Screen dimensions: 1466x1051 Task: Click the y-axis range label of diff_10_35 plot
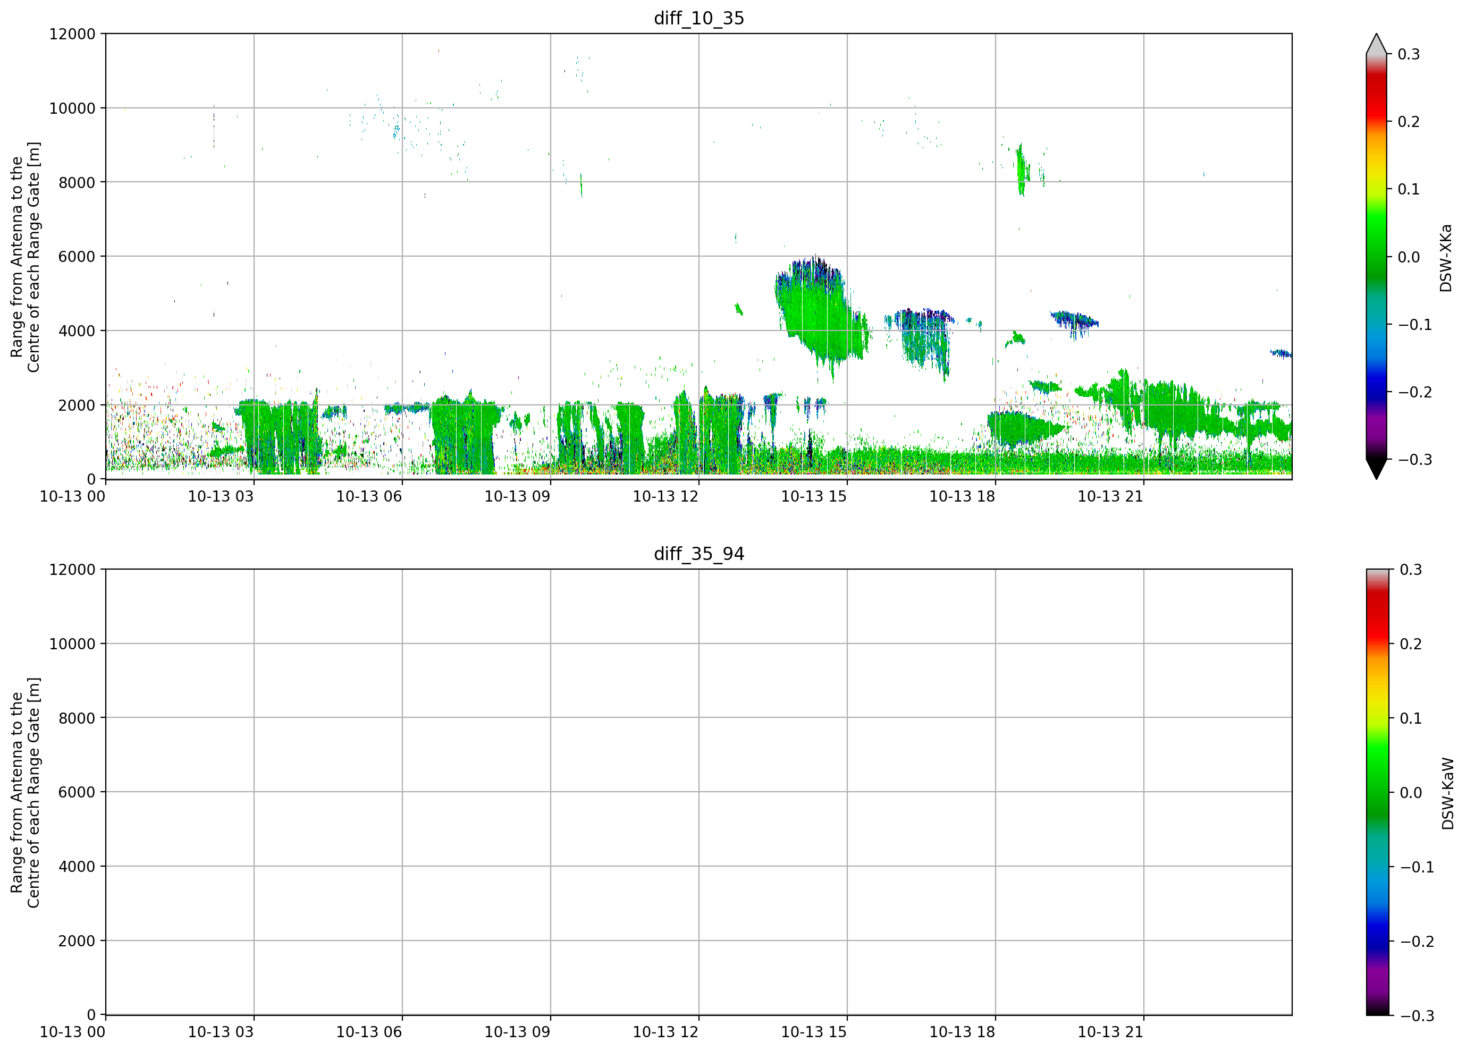25,257
